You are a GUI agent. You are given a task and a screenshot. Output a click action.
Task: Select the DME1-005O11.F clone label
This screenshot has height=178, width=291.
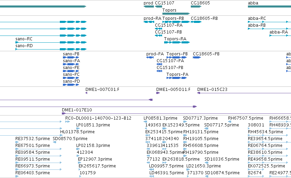173,90
